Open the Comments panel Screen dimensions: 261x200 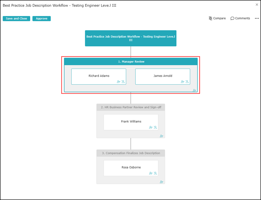point(240,18)
